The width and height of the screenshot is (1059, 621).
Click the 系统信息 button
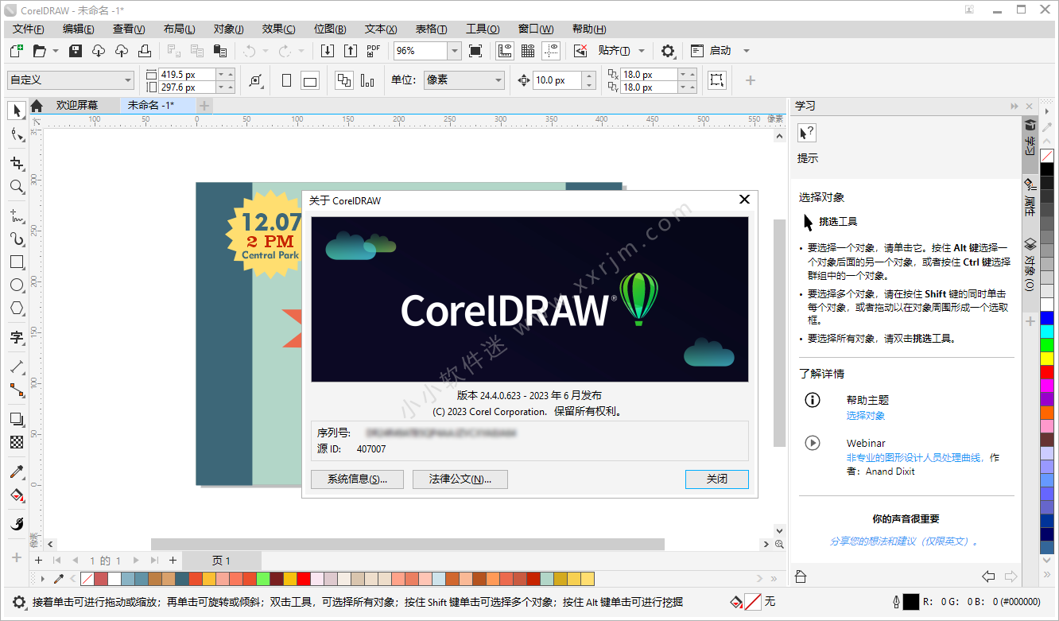point(357,479)
